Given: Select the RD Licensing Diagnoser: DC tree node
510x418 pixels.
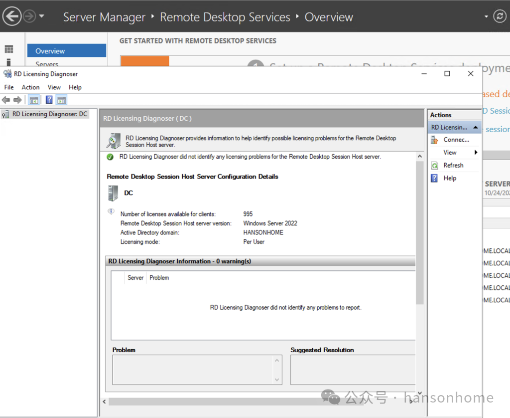Looking at the screenshot, I should click(49, 114).
